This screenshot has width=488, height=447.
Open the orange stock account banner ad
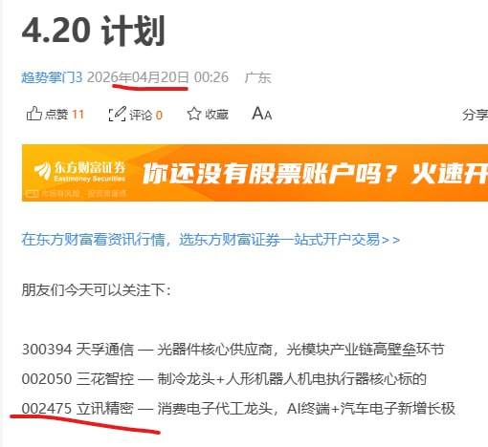[x=255, y=173]
